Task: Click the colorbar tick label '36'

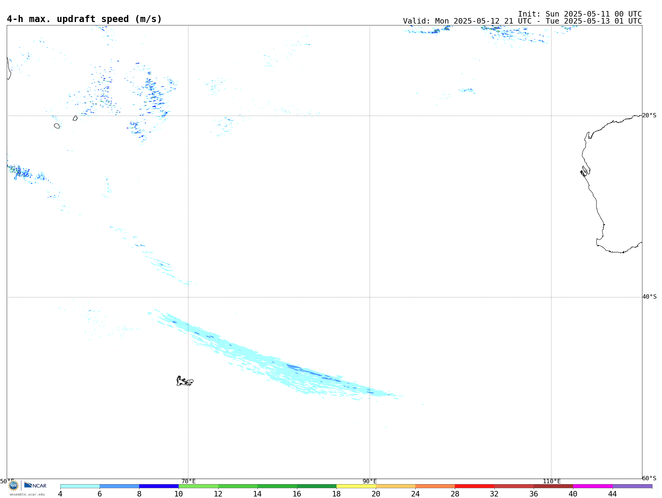Action: (x=534, y=494)
